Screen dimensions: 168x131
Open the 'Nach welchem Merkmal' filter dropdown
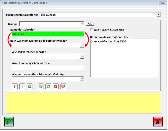pyautogui.click(x=82, y=45)
